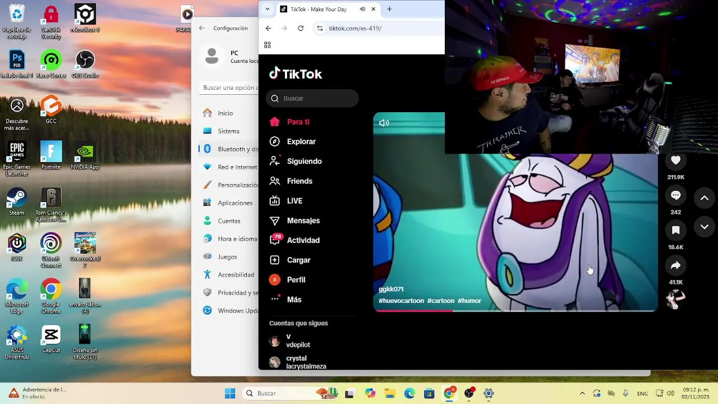
Task: Go back in Chrome
Action: coord(268,28)
